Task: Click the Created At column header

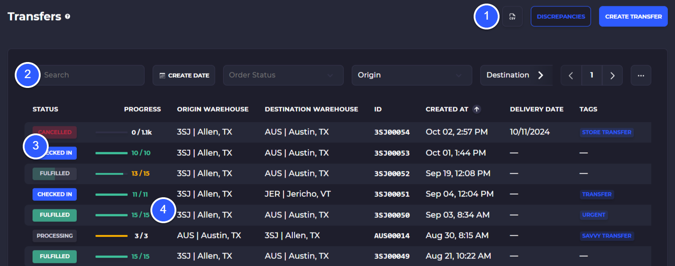Action: pos(447,109)
